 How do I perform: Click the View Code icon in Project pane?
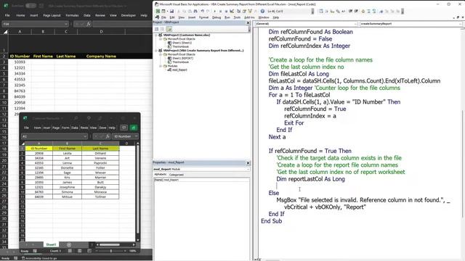point(157,29)
